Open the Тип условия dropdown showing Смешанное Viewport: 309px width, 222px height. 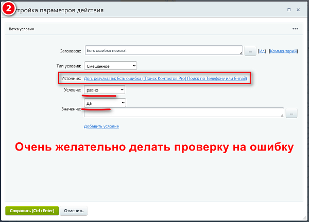(x=111, y=66)
